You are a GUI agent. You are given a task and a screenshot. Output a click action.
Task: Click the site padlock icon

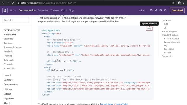pyautogui.click(x=18, y=3)
